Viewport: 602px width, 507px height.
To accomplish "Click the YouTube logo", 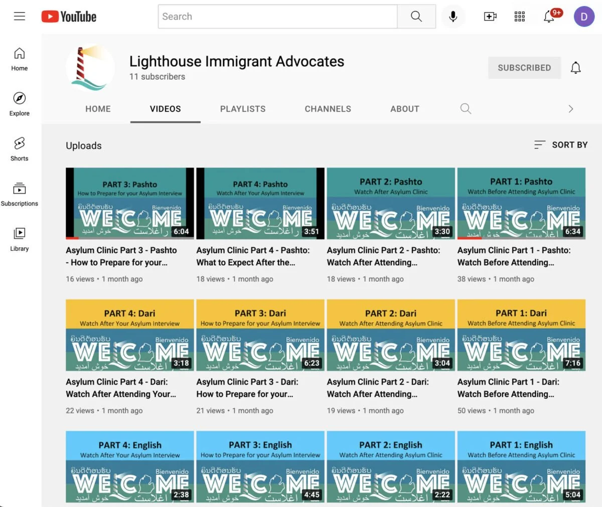I will click(x=69, y=17).
